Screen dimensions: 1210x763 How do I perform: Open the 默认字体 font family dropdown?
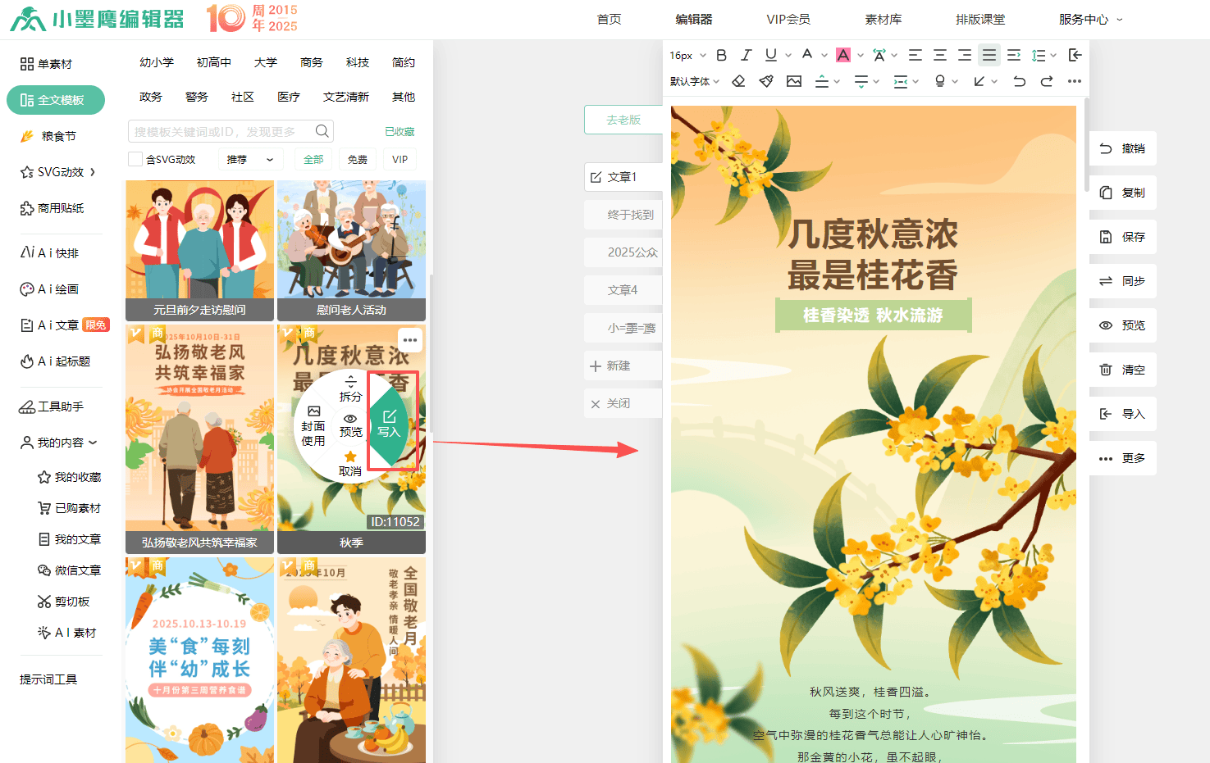(694, 81)
